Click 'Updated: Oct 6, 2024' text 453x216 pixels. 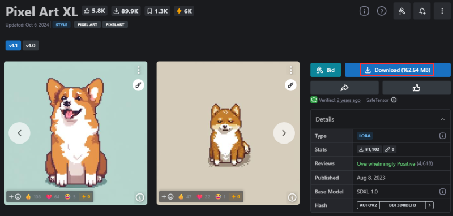tap(27, 25)
